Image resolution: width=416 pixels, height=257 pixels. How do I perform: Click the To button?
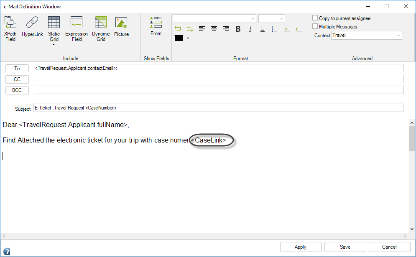point(17,69)
